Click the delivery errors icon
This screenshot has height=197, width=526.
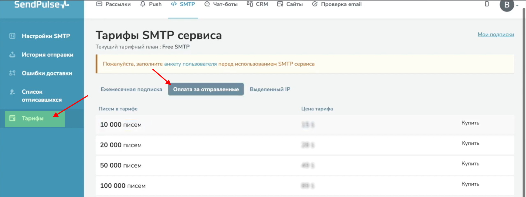[x=12, y=73]
